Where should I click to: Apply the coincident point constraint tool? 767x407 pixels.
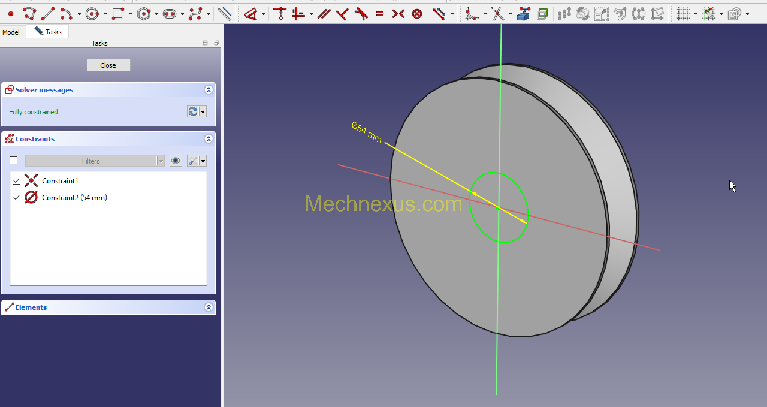click(x=279, y=13)
